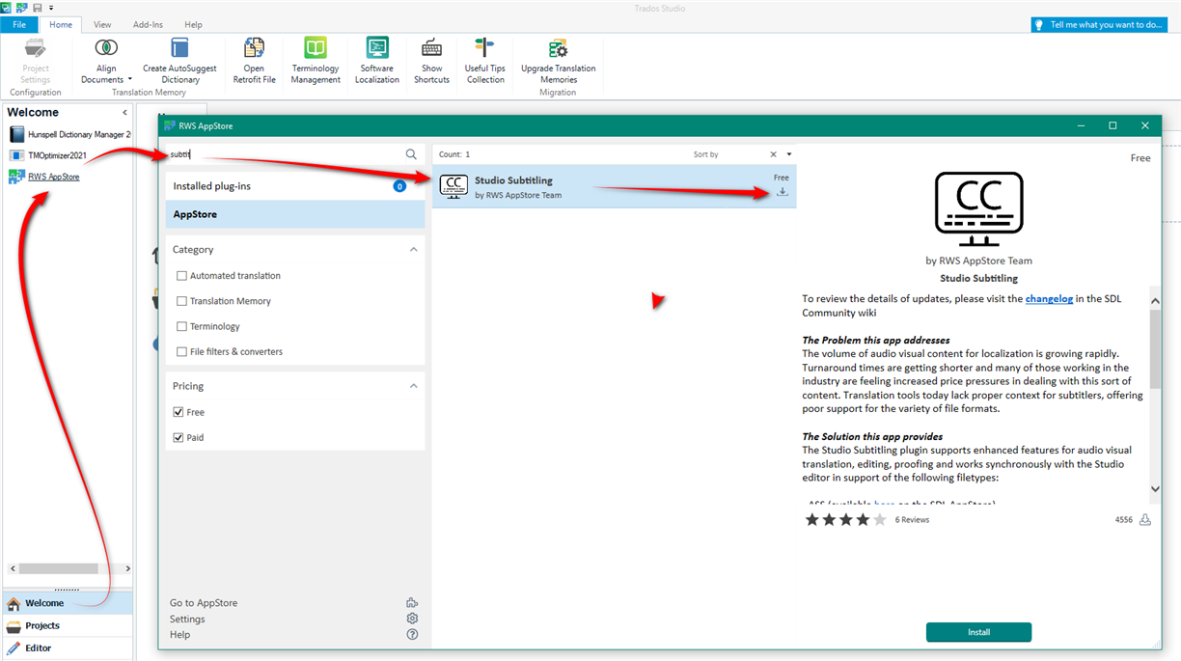Image resolution: width=1181 pixels, height=661 pixels.
Task: Click the Welcome pane scroll right arrow
Action: point(128,568)
